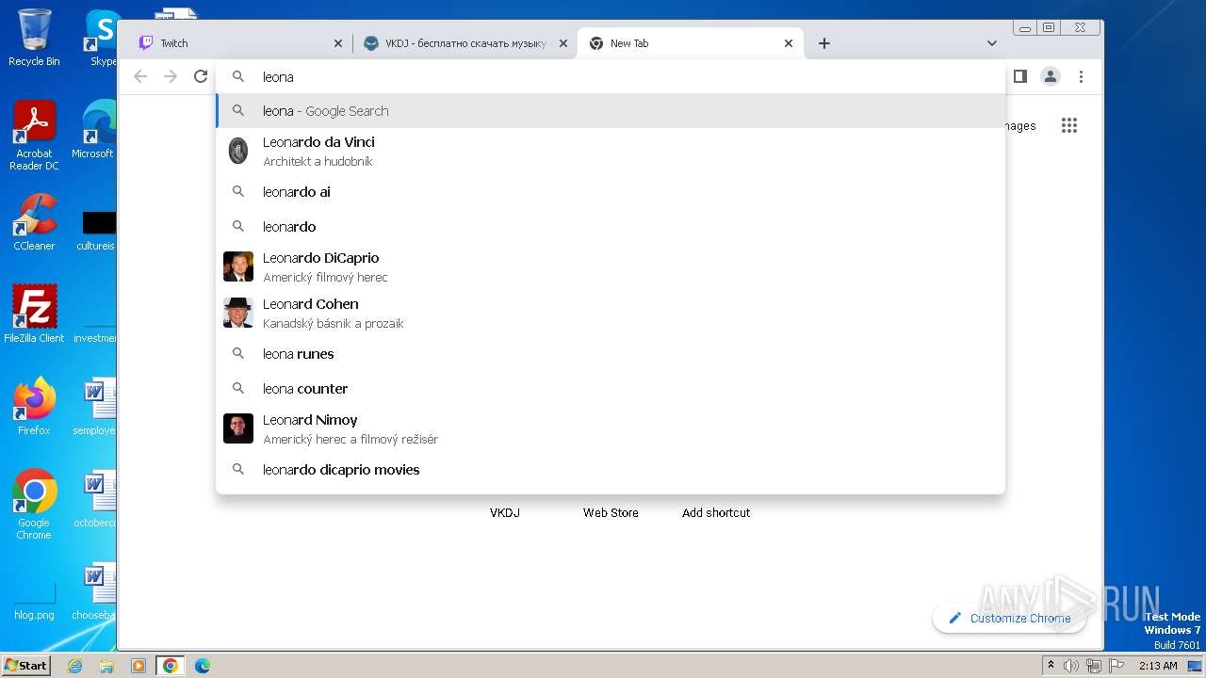
Task: Select the 'leona counter' suggestion
Action: click(x=611, y=389)
